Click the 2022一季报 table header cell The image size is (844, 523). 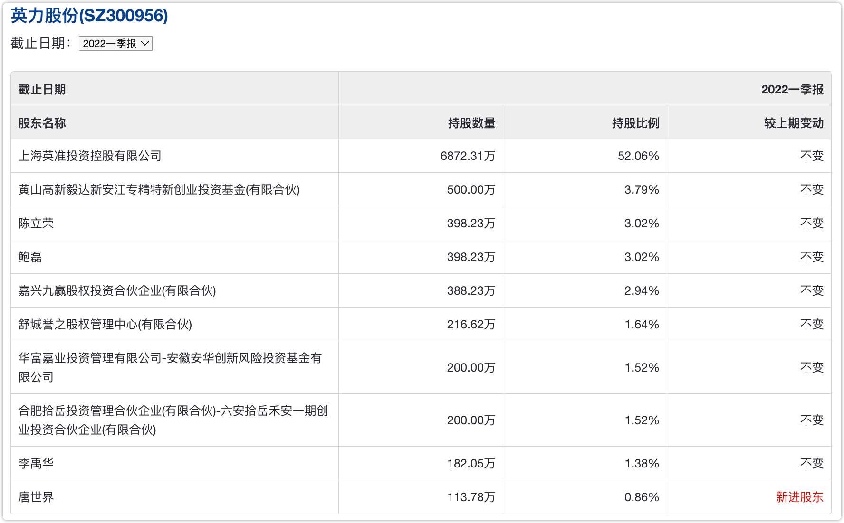[792, 89]
